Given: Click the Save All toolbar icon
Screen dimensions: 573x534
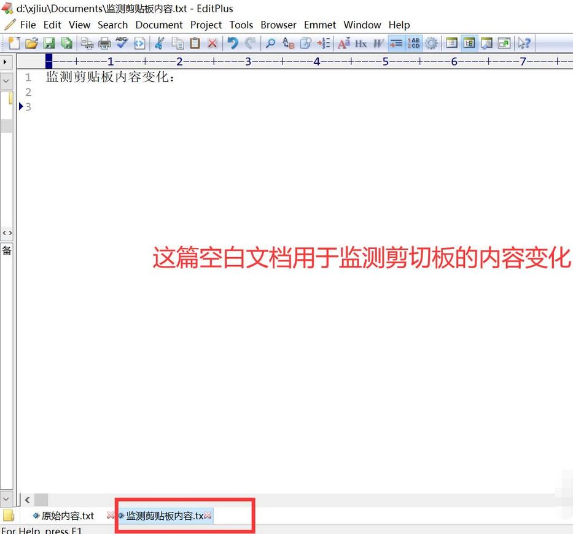Looking at the screenshot, I should coord(66,43).
